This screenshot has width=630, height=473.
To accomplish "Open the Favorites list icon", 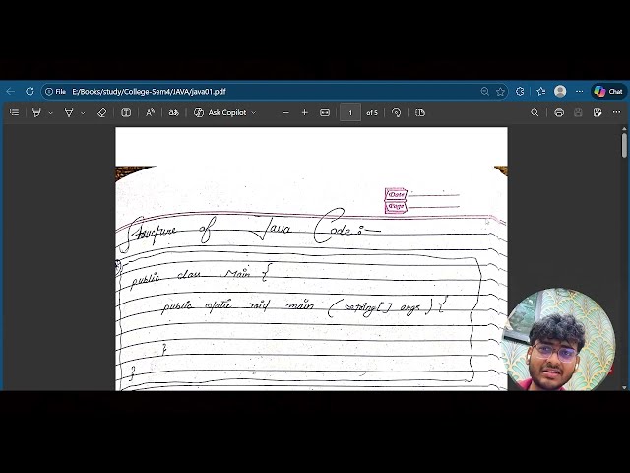I will [541, 92].
